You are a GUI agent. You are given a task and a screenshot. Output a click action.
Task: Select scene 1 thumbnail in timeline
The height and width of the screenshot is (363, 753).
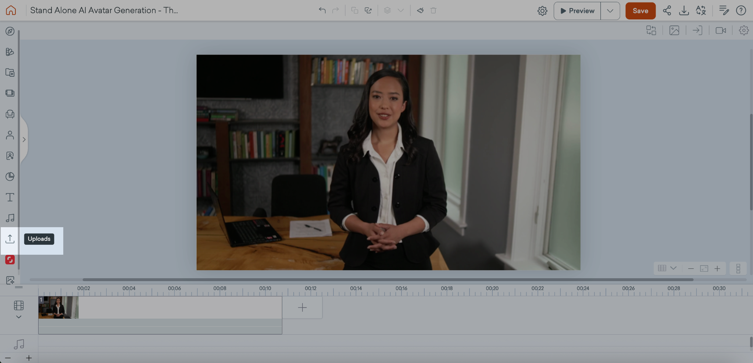58,308
